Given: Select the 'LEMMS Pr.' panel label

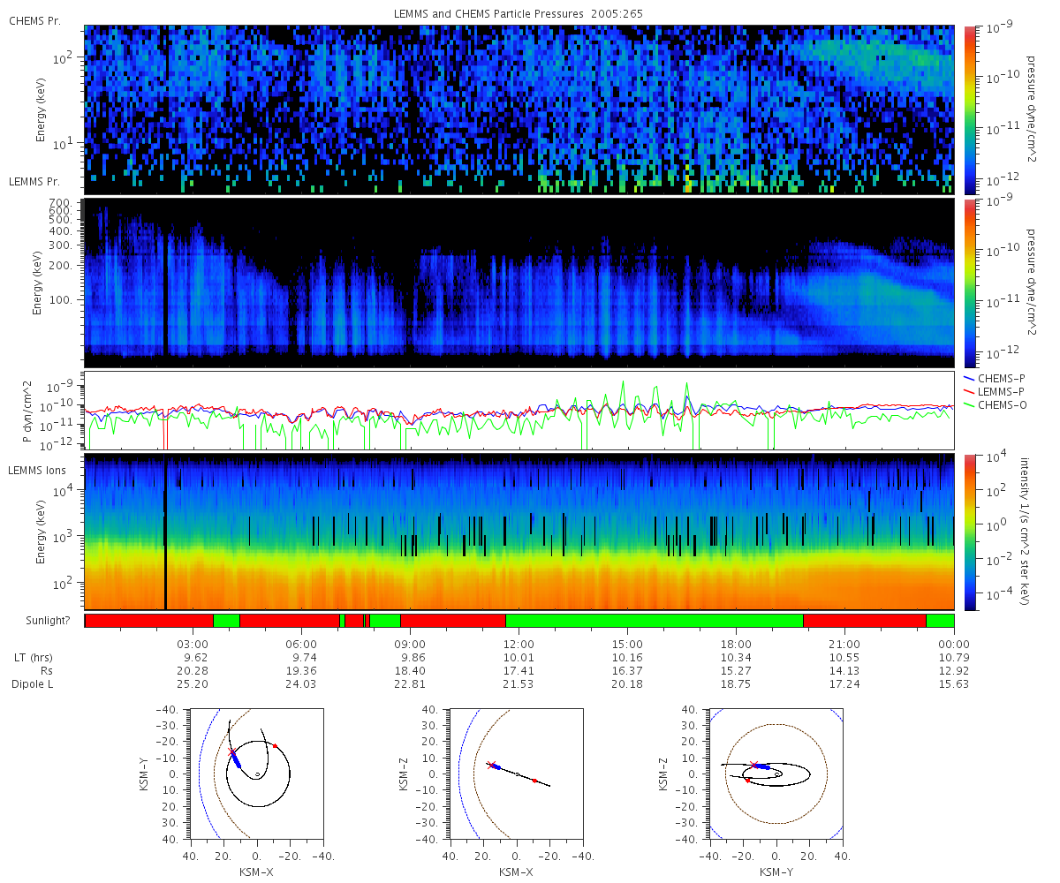Looking at the screenshot, I should [34, 181].
